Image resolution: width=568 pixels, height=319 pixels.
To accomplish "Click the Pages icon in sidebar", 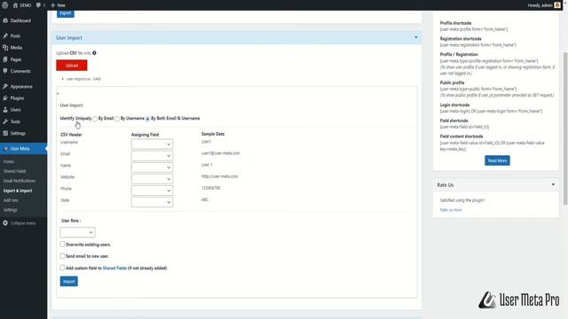I will tap(5, 59).
